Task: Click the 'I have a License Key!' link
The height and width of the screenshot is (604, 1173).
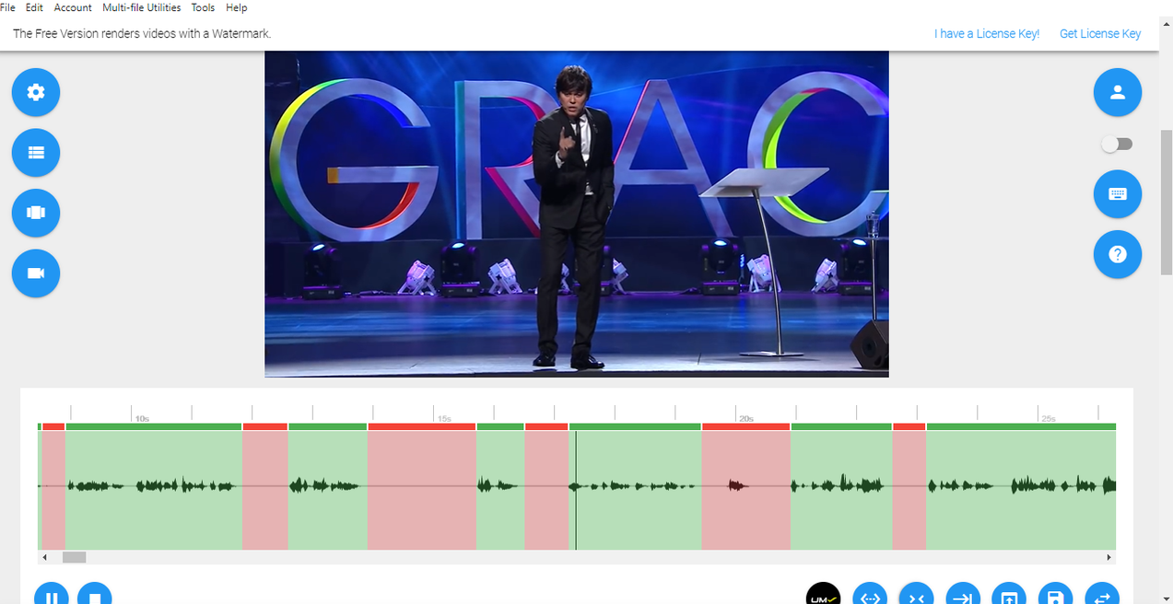Action: pyautogui.click(x=987, y=34)
